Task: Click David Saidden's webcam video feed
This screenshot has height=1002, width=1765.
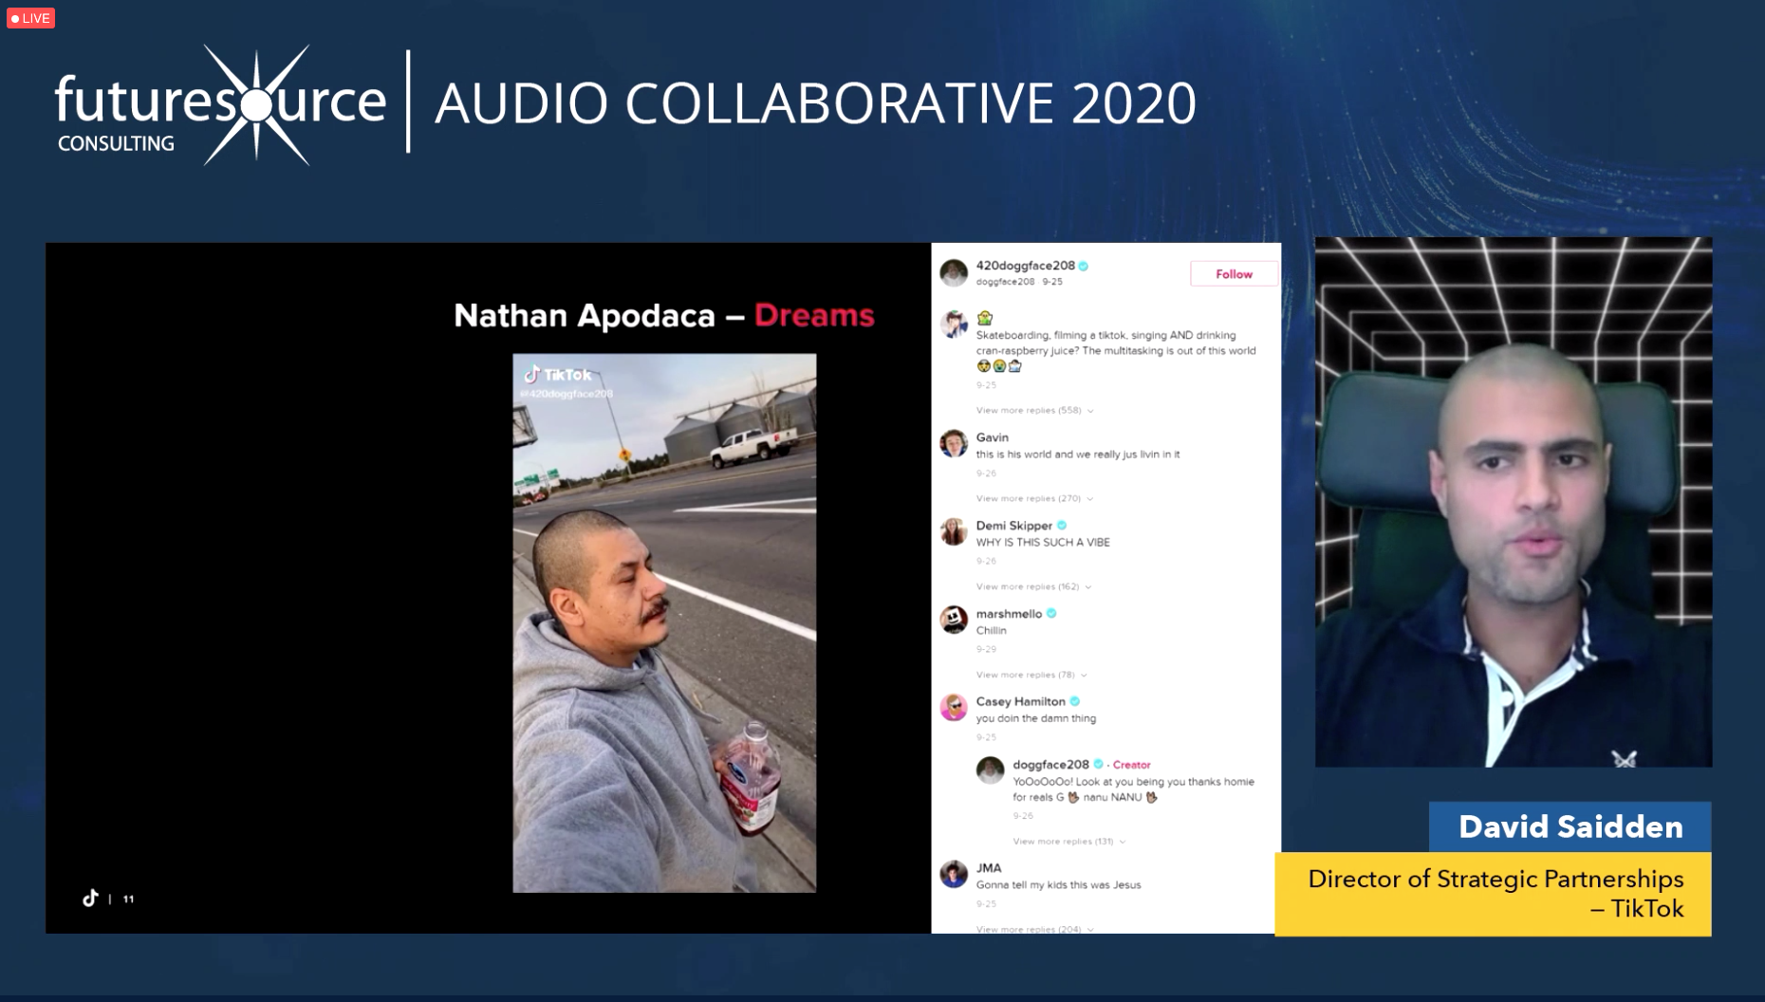Action: (1514, 502)
